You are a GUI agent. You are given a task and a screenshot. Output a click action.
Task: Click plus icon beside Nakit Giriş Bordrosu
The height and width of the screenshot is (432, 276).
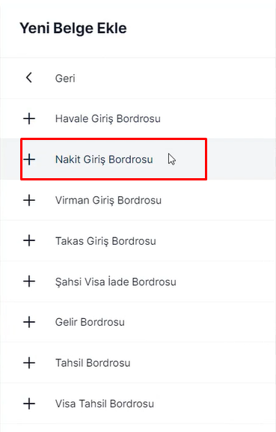pos(29,159)
